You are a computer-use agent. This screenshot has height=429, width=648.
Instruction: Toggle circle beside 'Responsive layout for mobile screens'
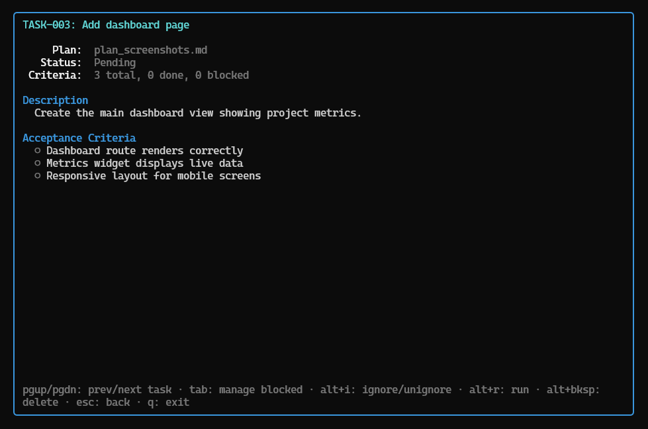pyautogui.click(x=38, y=175)
